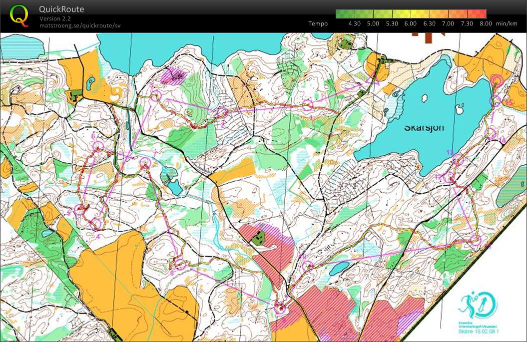Click the Tempo legend label
Image resolution: width=527 pixels, height=342 pixels.
coord(318,23)
